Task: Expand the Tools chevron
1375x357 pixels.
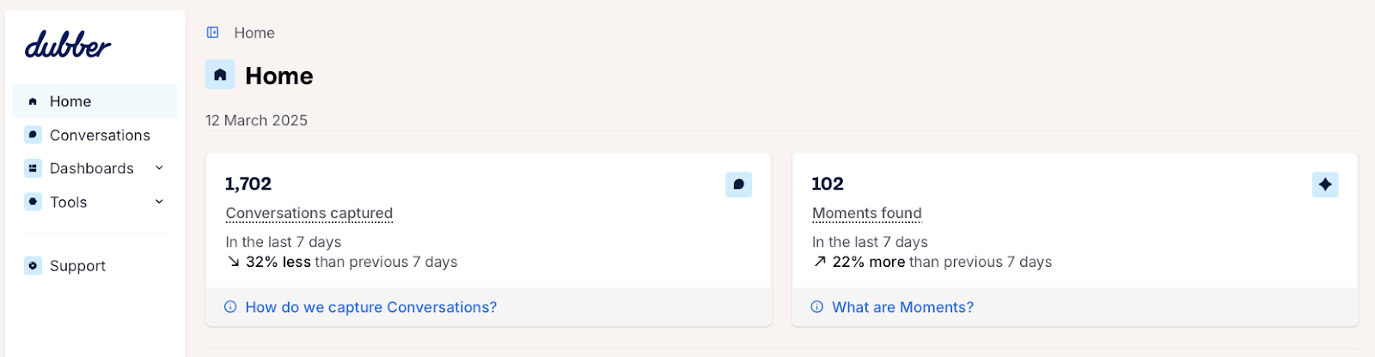Action: (x=159, y=202)
